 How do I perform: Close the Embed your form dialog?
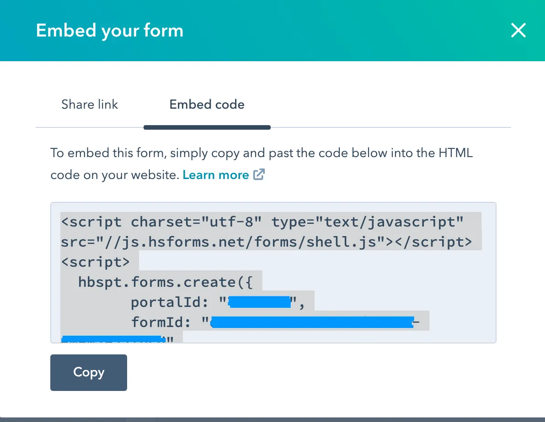(x=518, y=30)
